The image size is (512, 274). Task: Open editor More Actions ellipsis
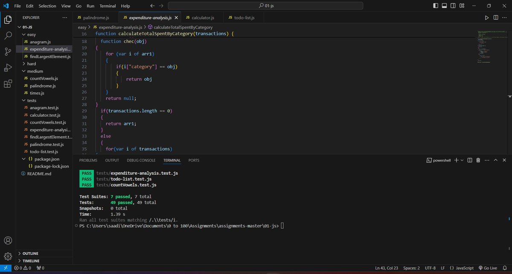point(505,18)
